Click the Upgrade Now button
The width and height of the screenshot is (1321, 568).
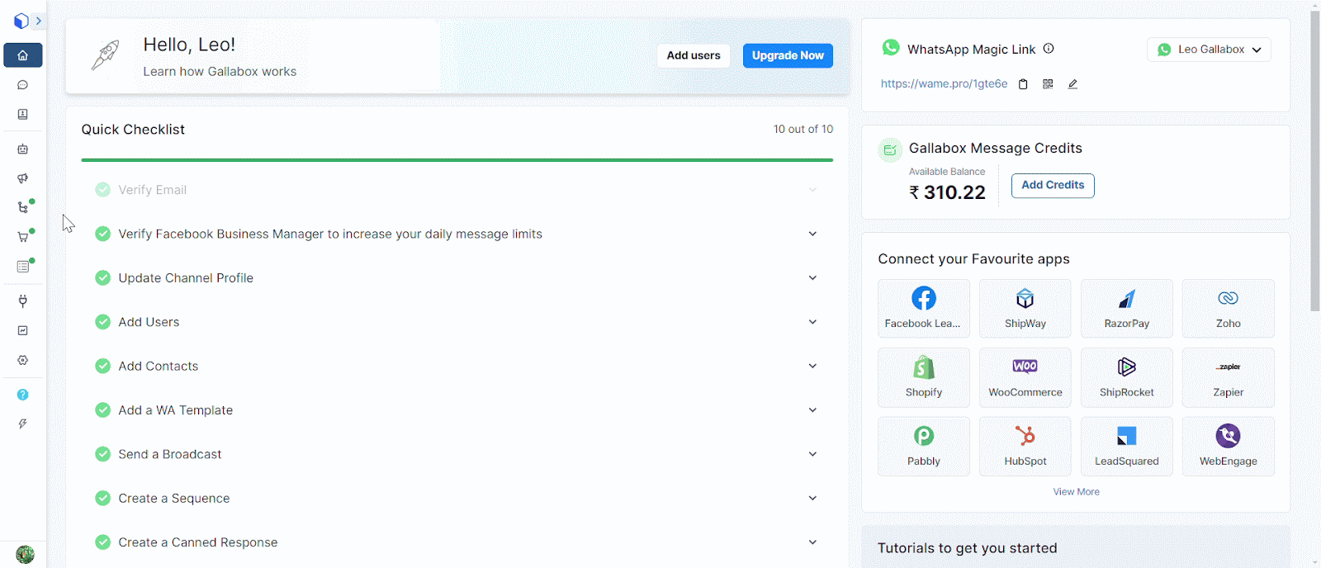point(788,55)
